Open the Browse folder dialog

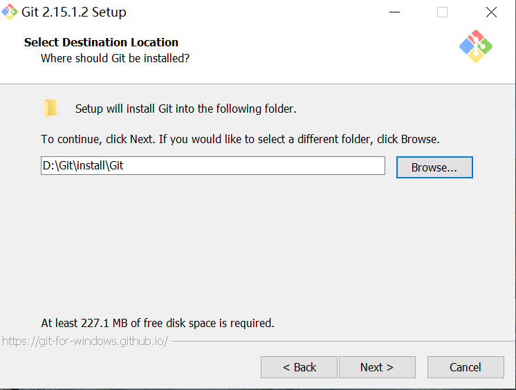click(x=434, y=167)
